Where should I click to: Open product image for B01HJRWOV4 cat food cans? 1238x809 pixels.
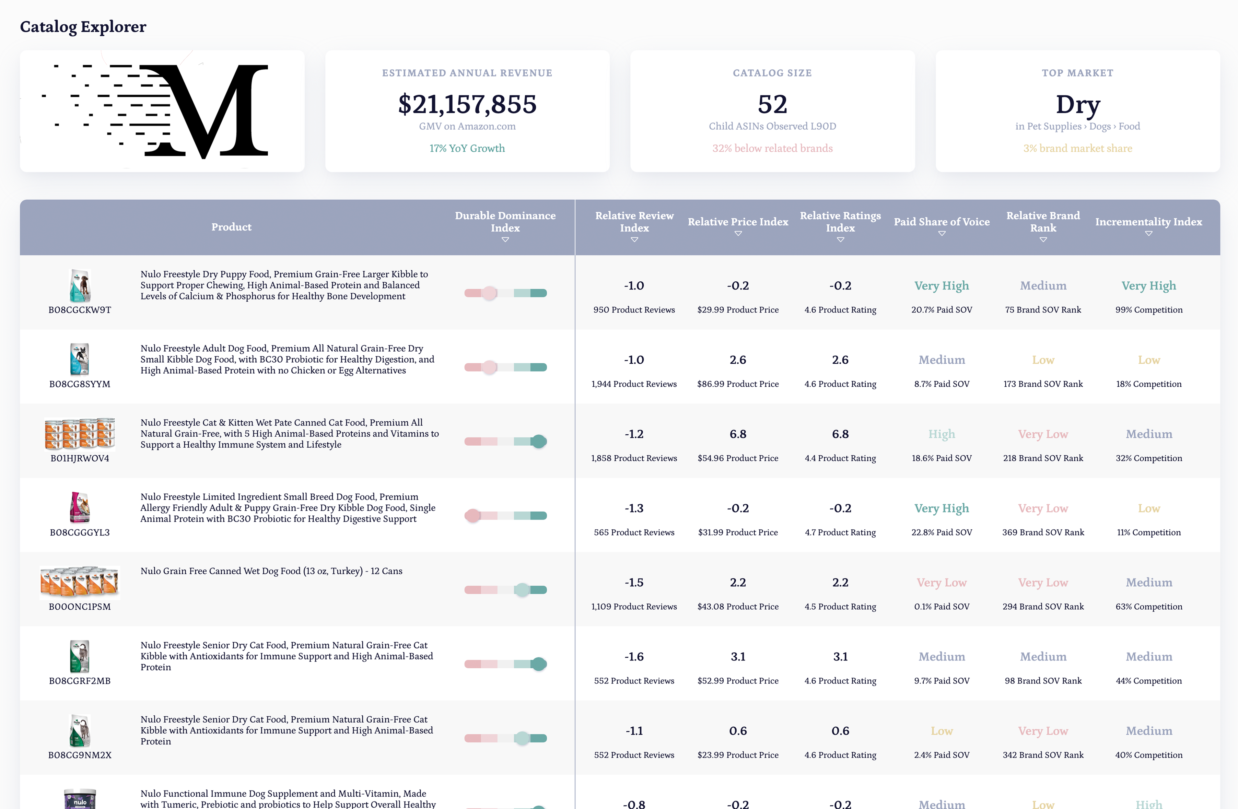(x=80, y=433)
